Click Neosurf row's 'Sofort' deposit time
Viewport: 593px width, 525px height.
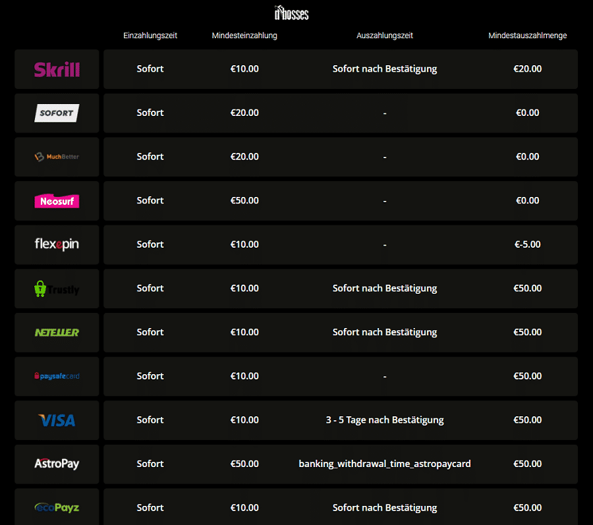pos(150,200)
